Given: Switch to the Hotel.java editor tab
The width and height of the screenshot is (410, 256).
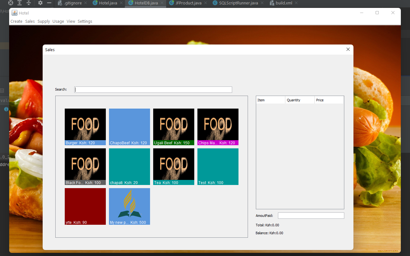Looking at the screenshot, I should [x=107, y=3].
